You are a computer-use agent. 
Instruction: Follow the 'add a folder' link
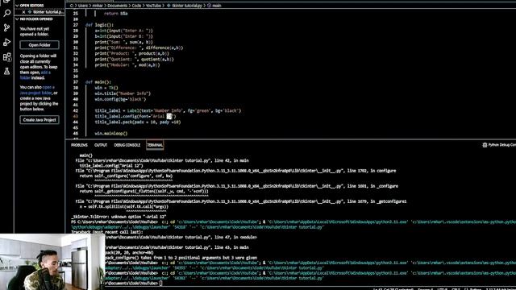coord(35,75)
